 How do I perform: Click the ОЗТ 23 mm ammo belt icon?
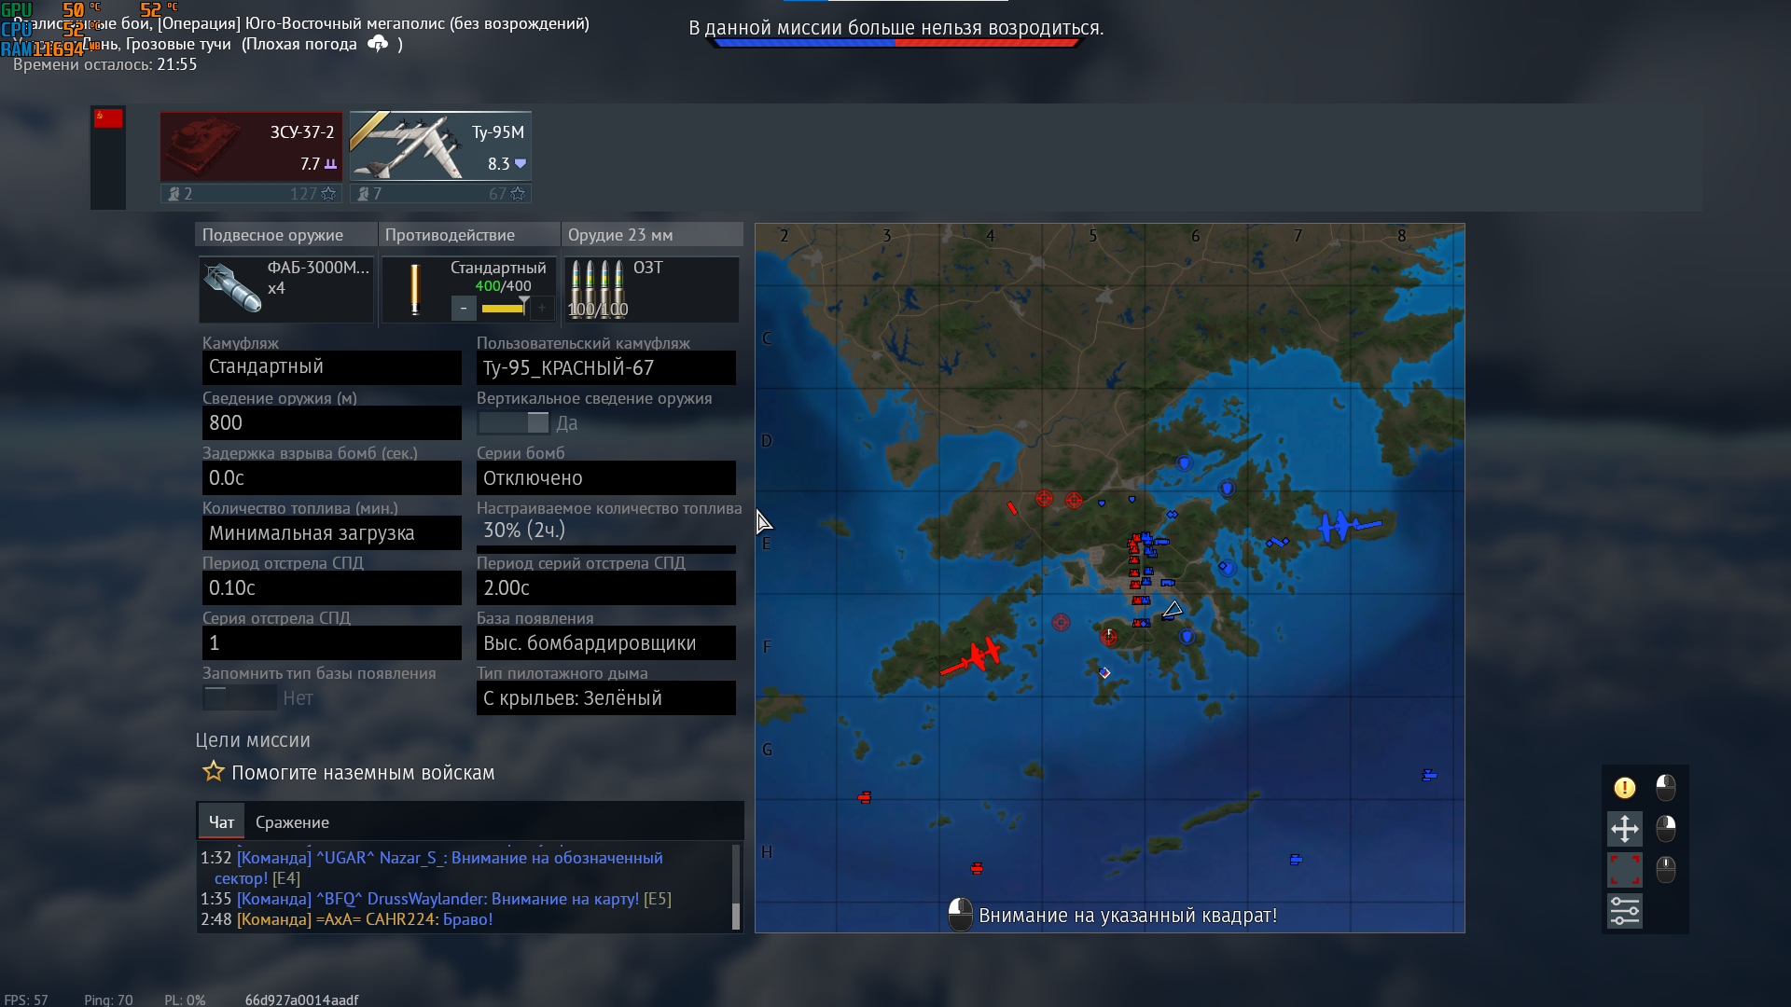(x=597, y=289)
